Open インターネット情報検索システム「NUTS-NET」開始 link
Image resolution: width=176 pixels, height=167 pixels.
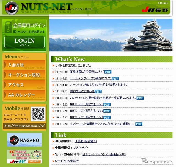(x=103, y=124)
